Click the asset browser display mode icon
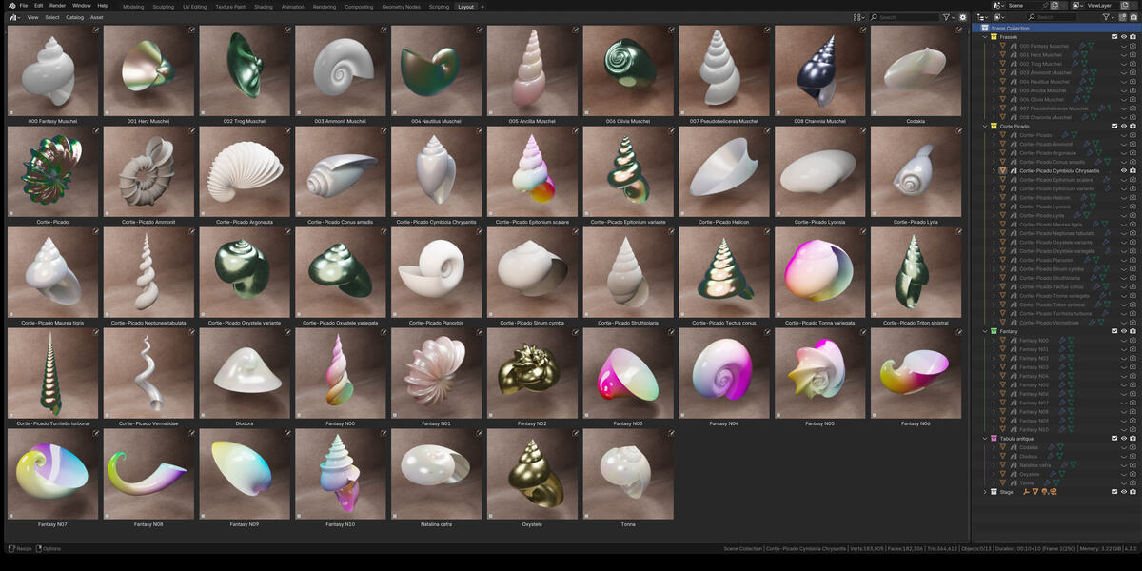Image resolution: width=1142 pixels, height=571 pixels. [x=857, y=17]
